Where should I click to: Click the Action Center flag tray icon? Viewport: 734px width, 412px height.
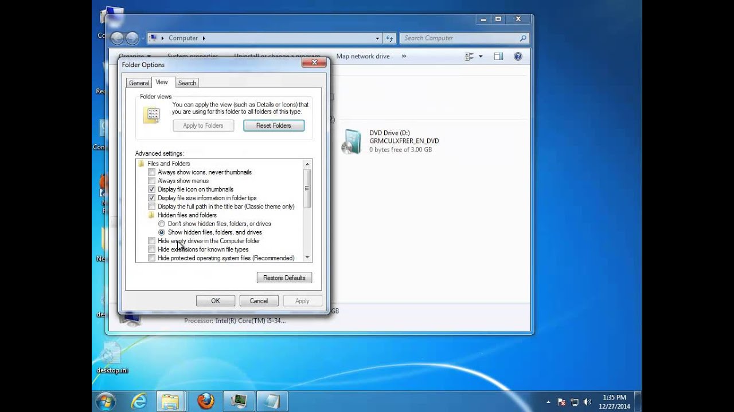(562, 402)
